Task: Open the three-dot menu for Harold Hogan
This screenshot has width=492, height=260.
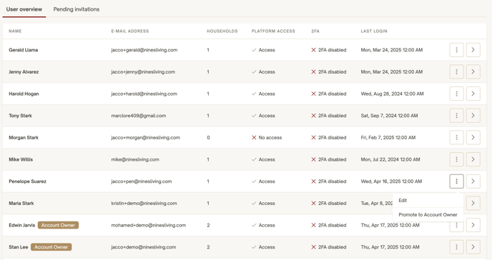Action: point(456,94)
